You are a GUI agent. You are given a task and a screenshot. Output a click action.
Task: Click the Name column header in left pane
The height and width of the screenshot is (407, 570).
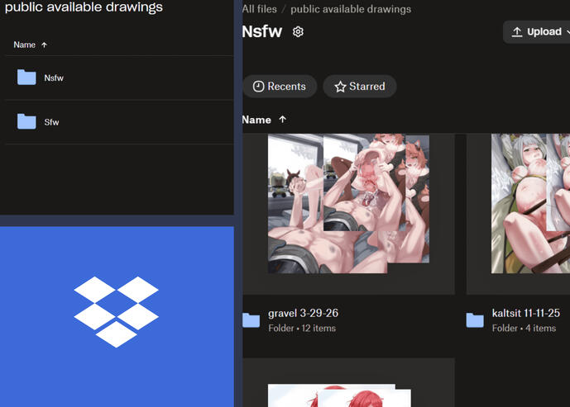[x=24, y=45]
